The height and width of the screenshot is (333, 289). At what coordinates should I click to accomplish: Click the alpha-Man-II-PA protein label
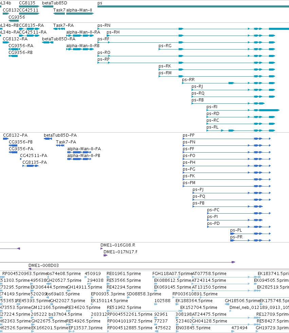tap(84, 149)
